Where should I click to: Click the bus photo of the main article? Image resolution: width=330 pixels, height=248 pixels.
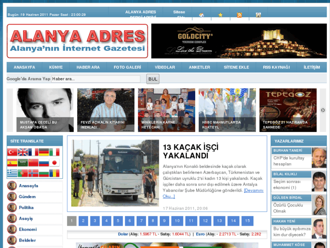[115, 173]
